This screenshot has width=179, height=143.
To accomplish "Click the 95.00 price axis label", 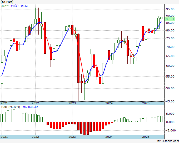I will (x=170, y=9).
